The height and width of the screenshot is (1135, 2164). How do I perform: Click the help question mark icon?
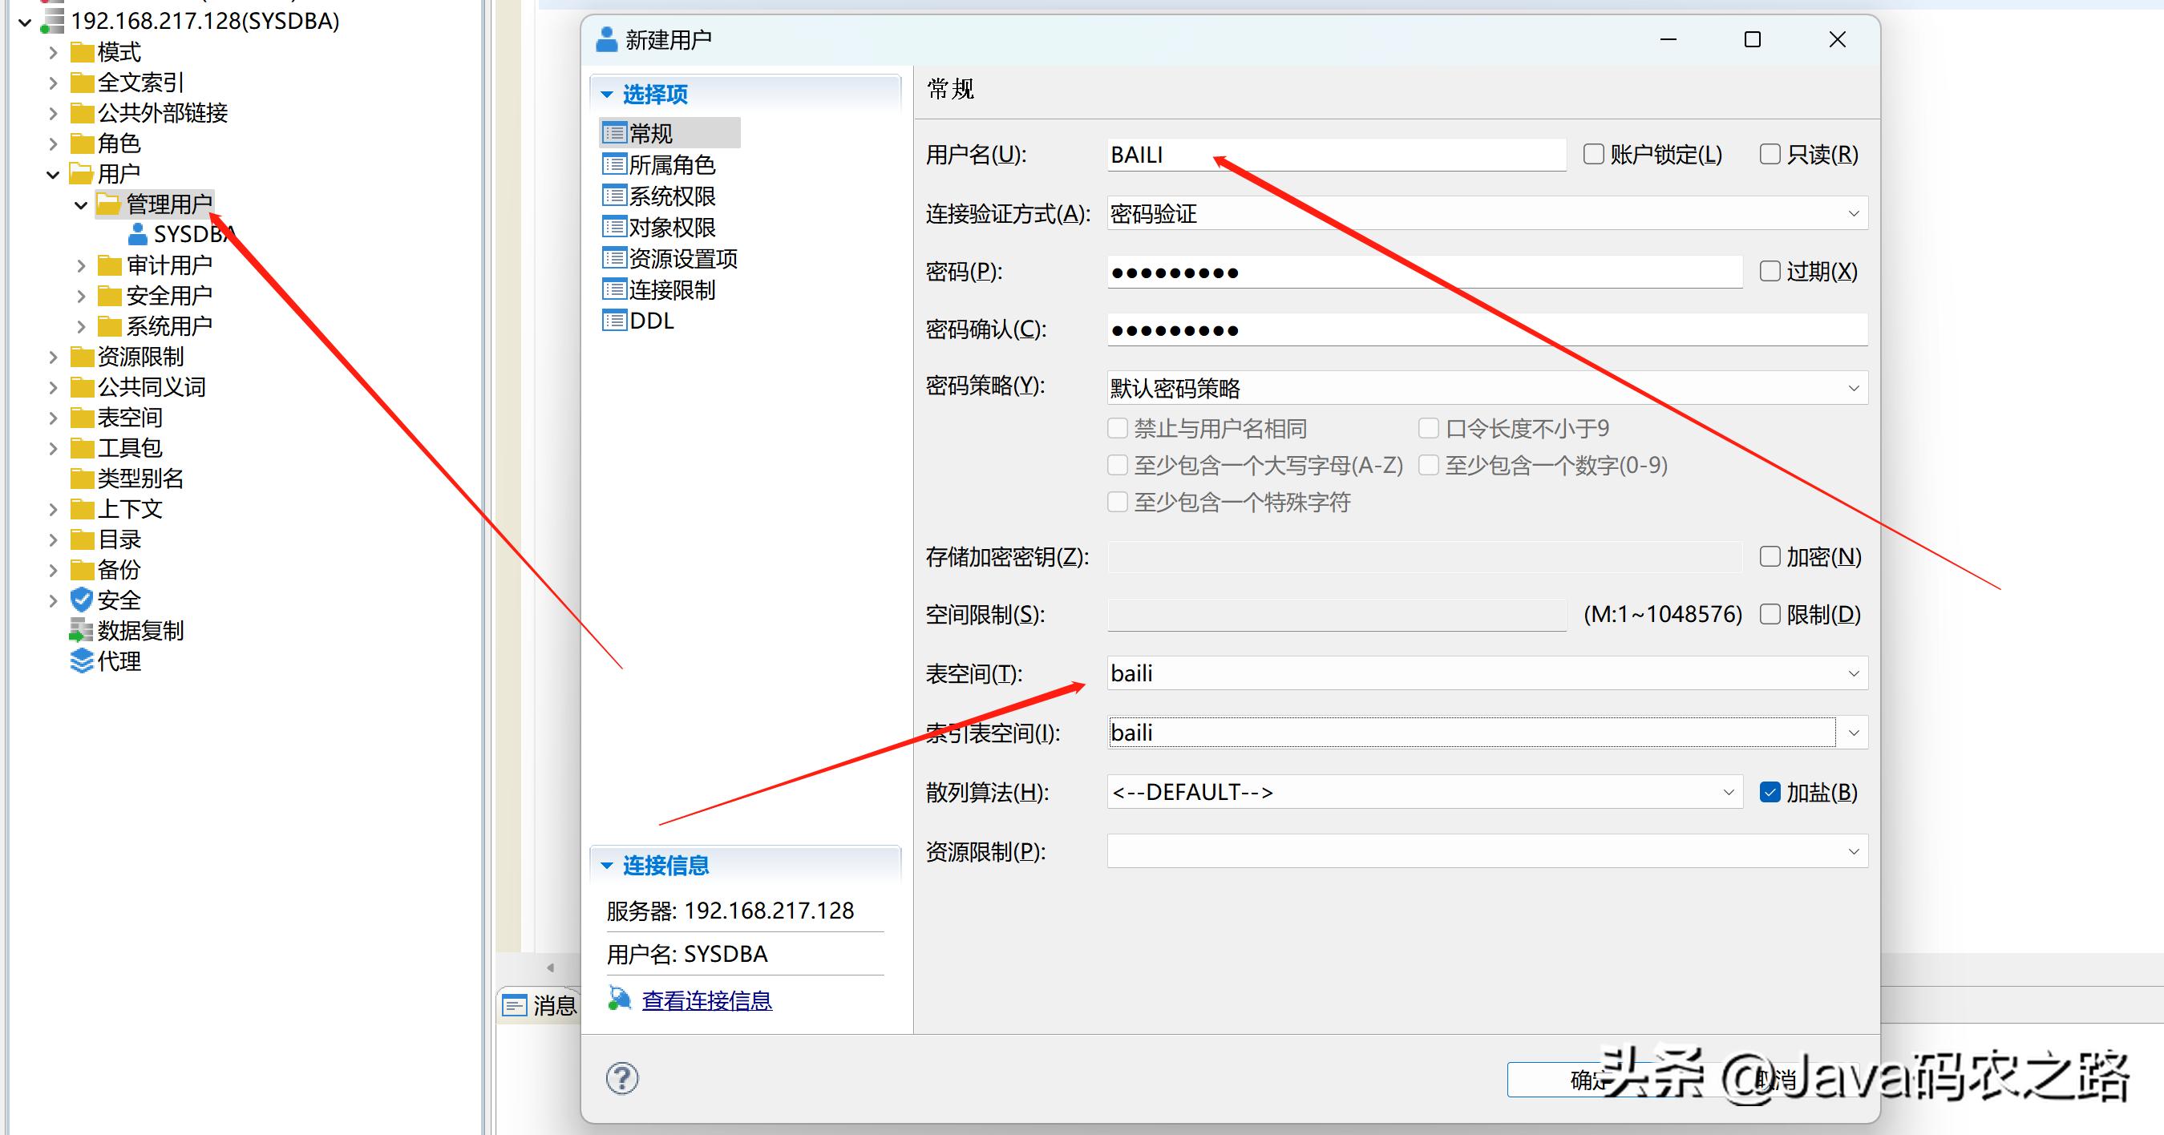[621, 1078]
